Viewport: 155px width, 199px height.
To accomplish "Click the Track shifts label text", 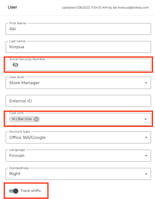I will click(31, 191).
